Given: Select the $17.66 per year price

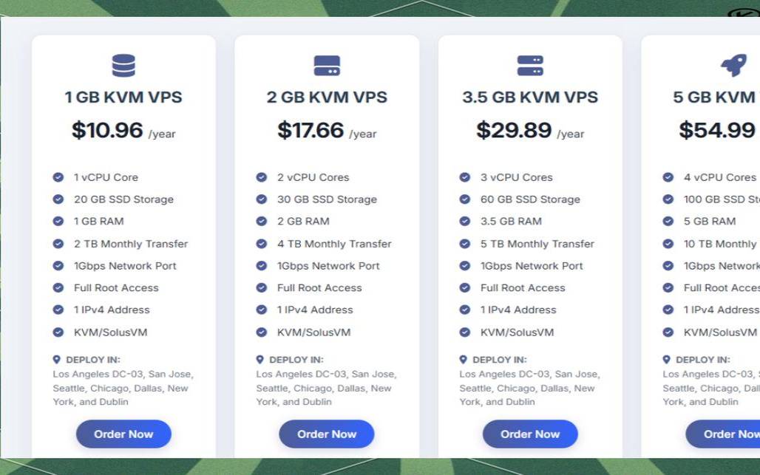Looking at the screenshot, I should point(327,130).
